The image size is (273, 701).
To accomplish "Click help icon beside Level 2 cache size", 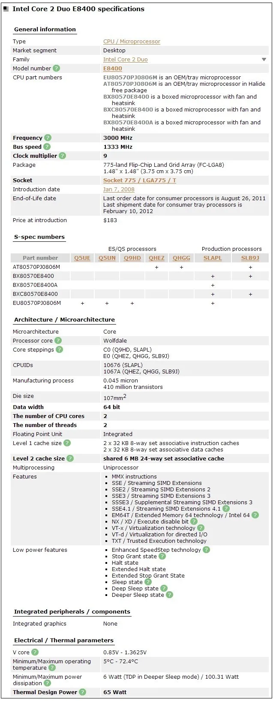I will coord(70,458).
